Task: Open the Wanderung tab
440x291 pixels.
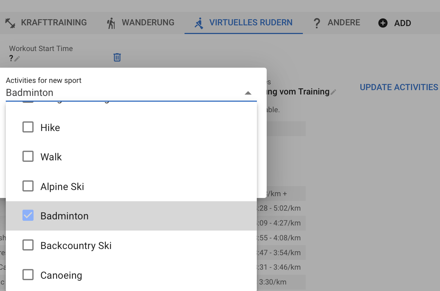Action: (148, 22)
